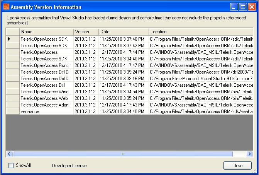Click the dsl2008 location cell

201,72
